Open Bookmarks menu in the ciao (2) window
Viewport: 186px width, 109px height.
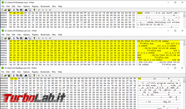(x=45, y=35)
